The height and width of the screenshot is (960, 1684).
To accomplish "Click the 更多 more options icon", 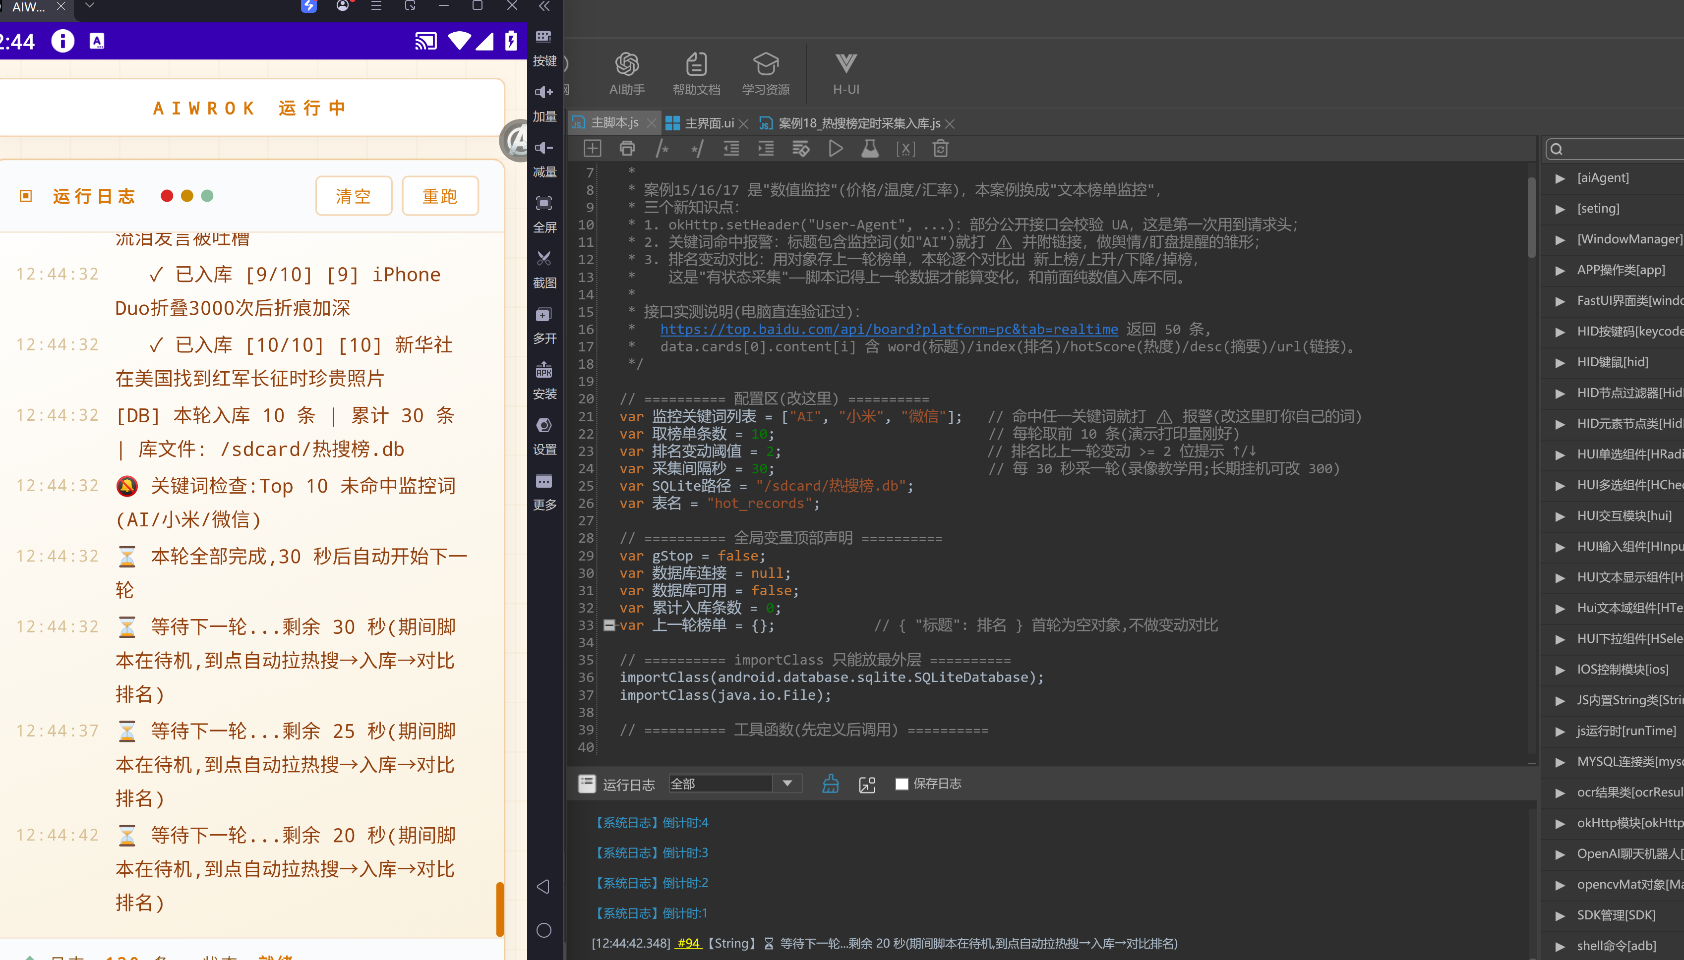I will tap(544, 491).
